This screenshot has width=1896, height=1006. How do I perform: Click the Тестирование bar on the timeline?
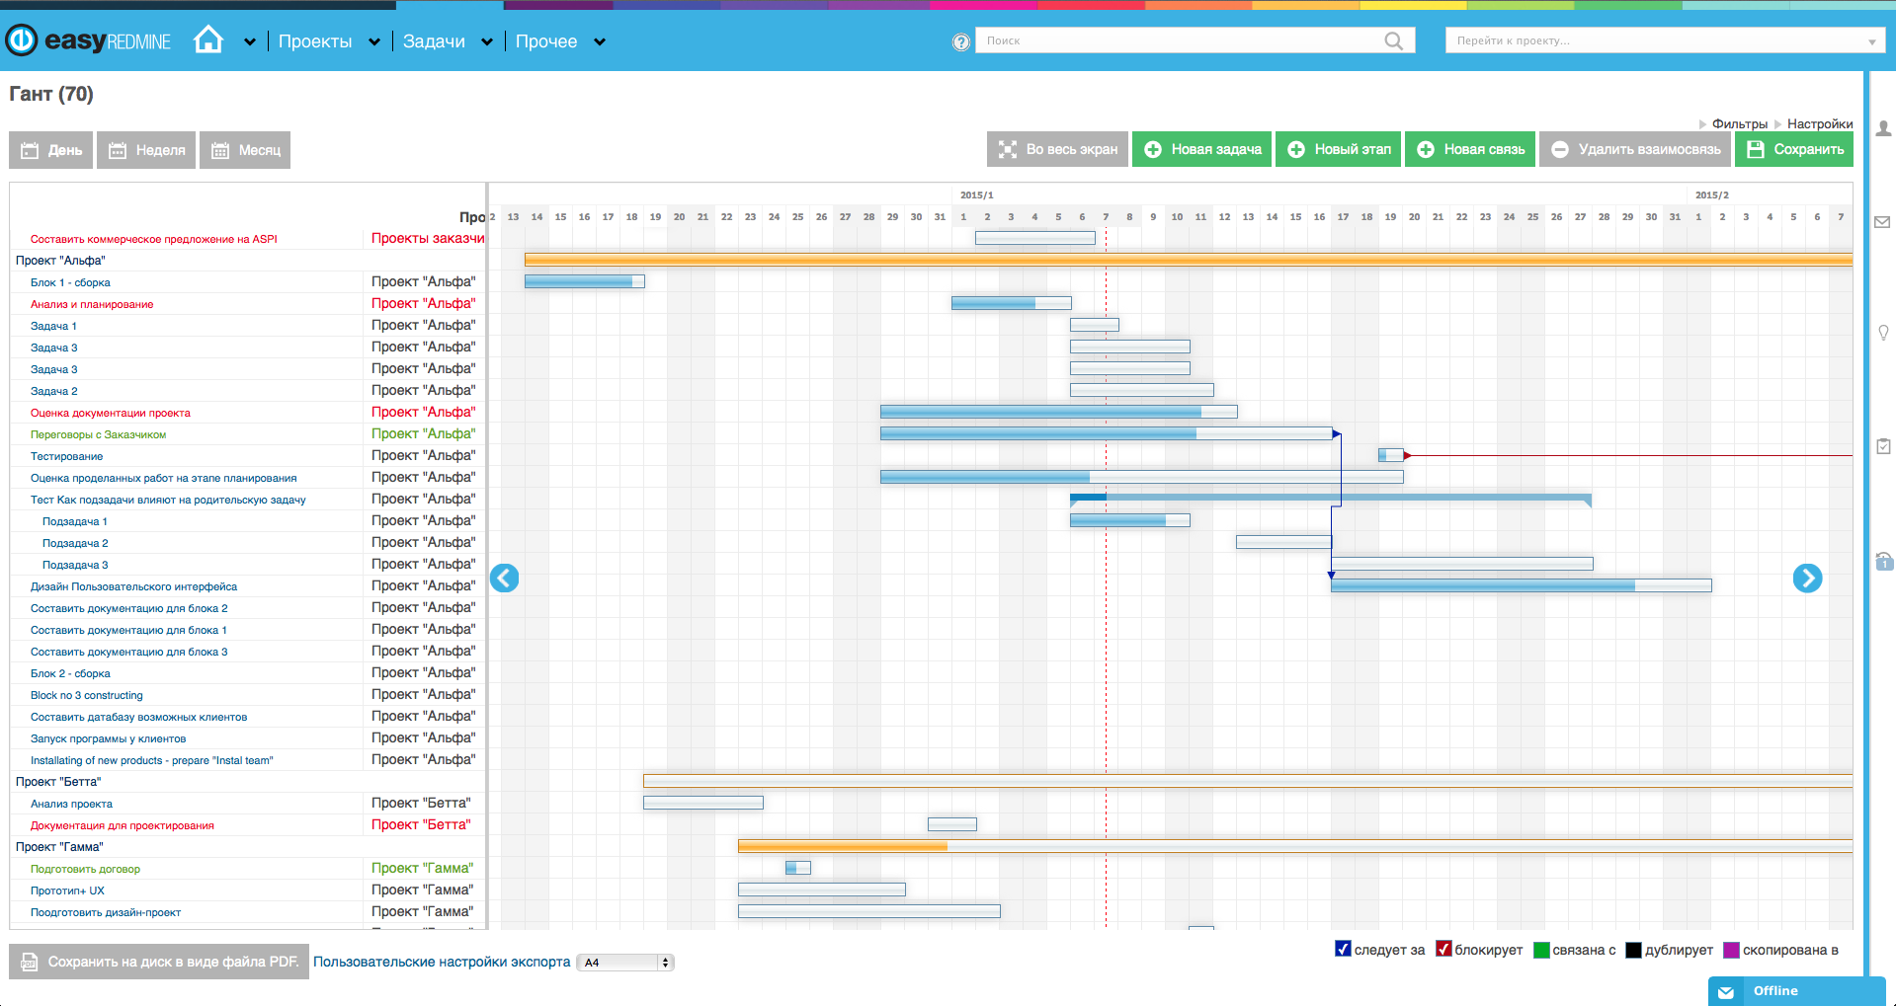click(1391, 455)
